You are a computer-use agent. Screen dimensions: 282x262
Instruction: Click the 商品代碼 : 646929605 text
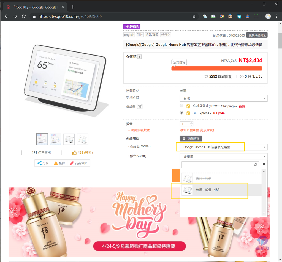pos(229,35)
